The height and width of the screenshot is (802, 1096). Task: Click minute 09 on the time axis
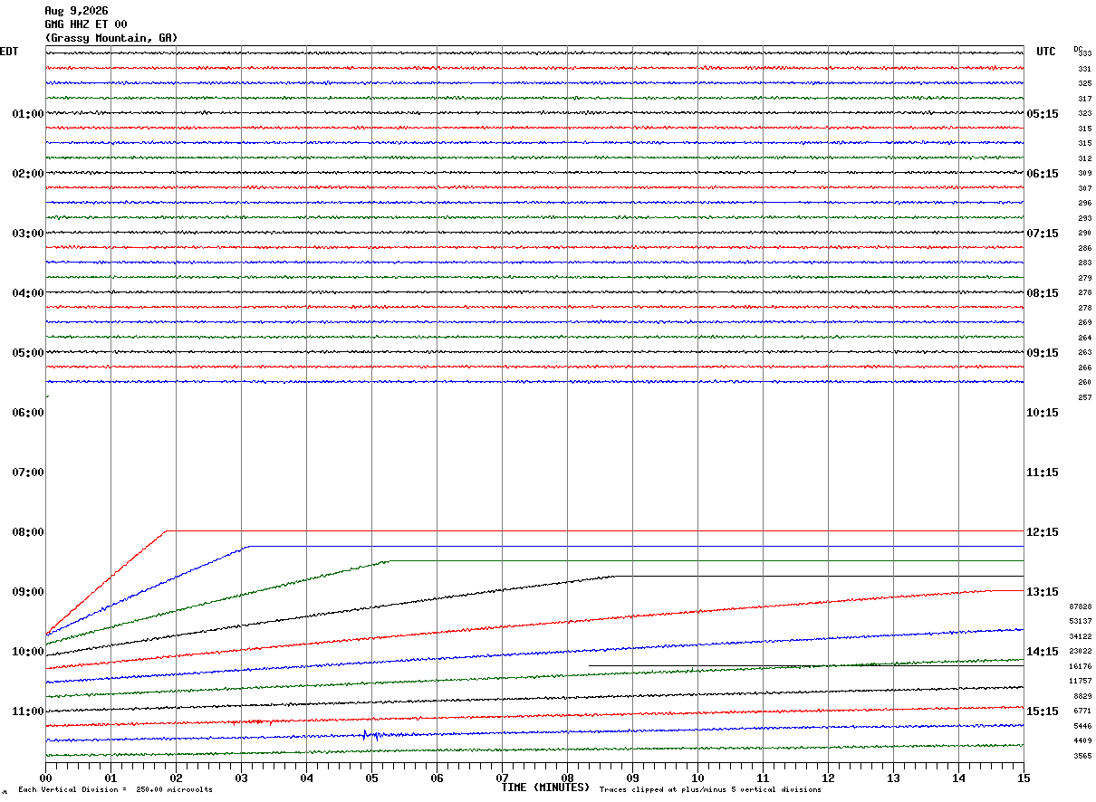click(632, 778)
